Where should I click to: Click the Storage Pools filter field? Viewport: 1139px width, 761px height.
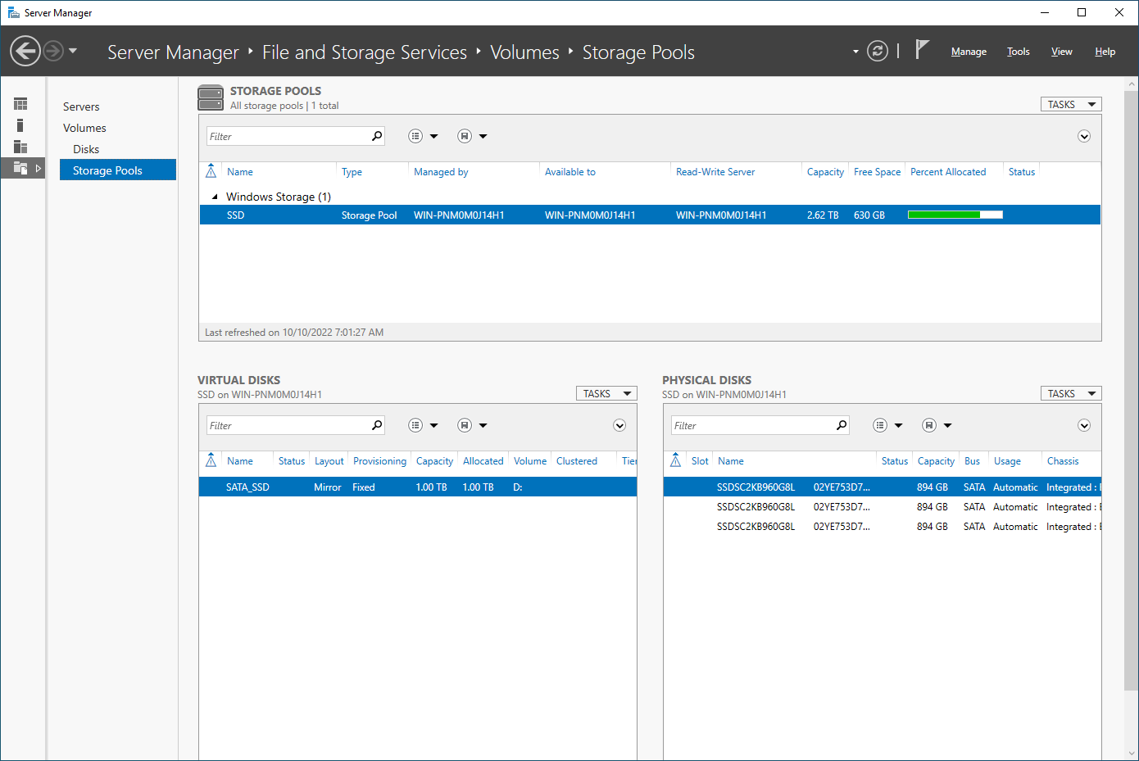288,136
